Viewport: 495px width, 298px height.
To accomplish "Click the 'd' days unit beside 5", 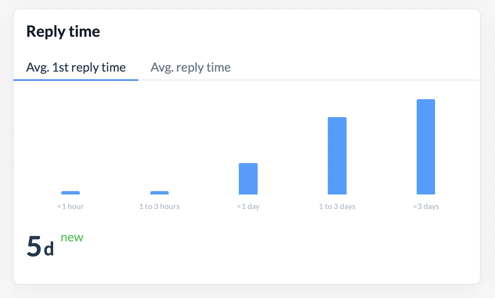I will pyautogui.click(x=49, y=250).
